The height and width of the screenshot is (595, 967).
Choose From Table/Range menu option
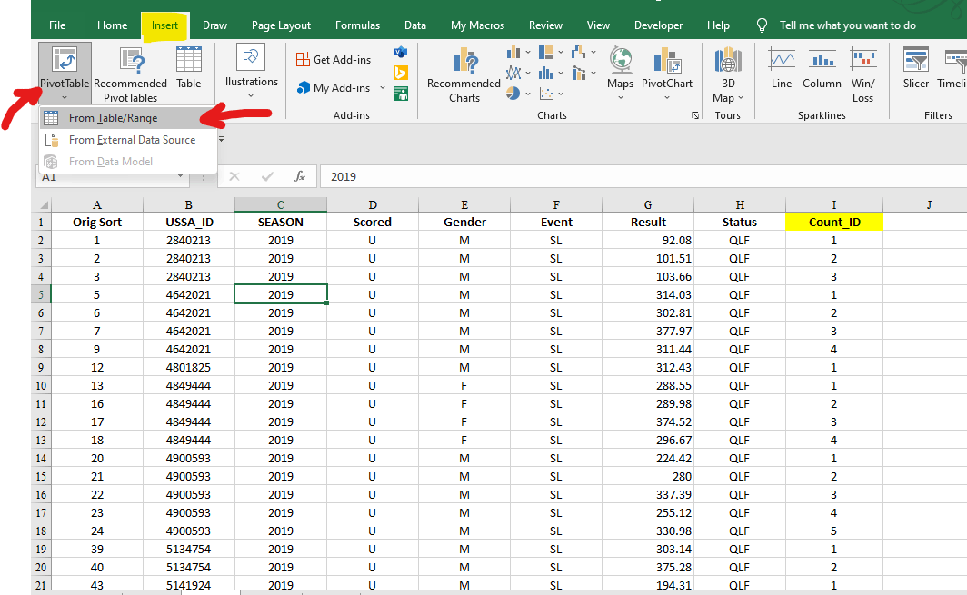point(113,118)
